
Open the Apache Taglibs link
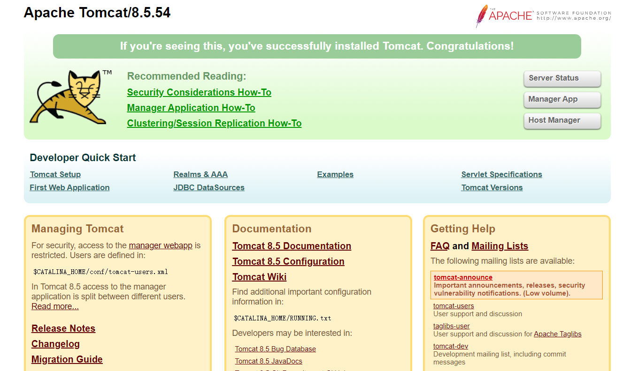tap(558, 334)
